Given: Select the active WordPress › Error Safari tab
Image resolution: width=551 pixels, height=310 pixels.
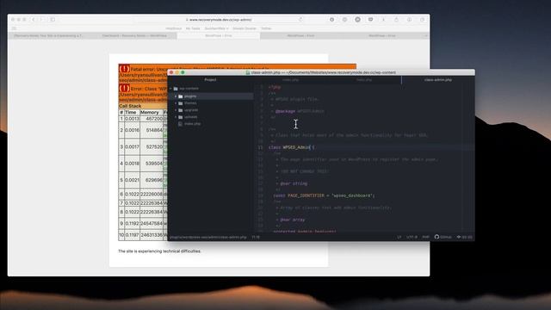Looking at the screenshot, I should (x=218, y=35).
